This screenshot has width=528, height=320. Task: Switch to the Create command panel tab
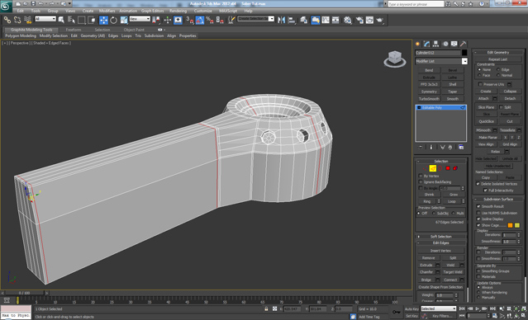coord(418,44)
